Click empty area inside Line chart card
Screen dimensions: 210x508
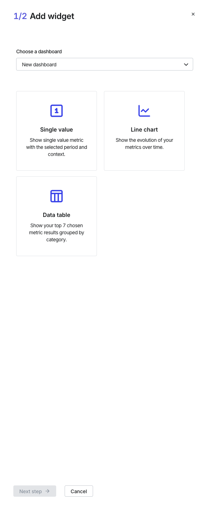click(144, 161)
